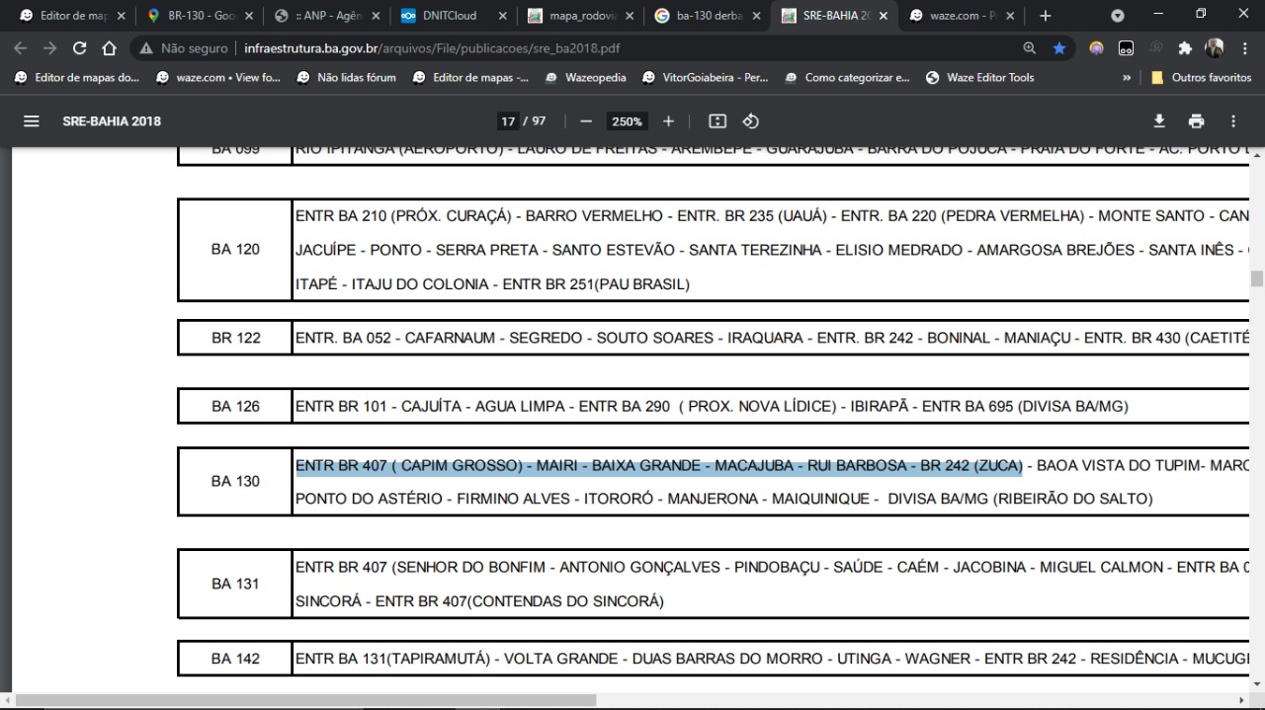The width and height of the screenshot is (1265, 710).
Task: Open the PDF sidebar menu icon
Action: coord(32,121)
